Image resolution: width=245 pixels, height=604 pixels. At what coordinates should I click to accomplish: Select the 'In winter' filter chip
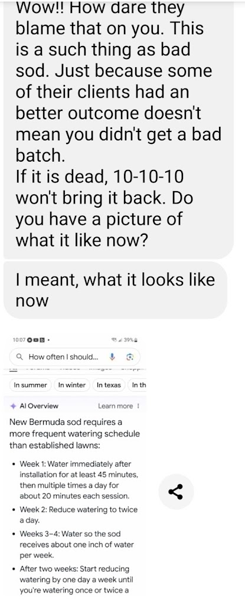click(72, 385)
